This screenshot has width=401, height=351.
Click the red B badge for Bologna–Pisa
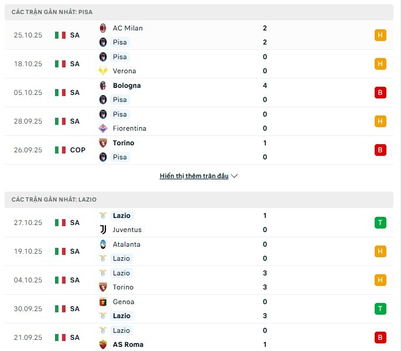click(381, 93)
